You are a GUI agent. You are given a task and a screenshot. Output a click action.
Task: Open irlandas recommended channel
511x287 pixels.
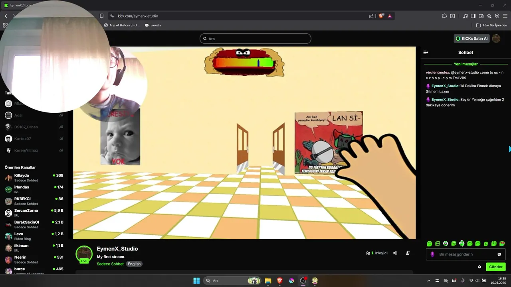click(34, 189)
